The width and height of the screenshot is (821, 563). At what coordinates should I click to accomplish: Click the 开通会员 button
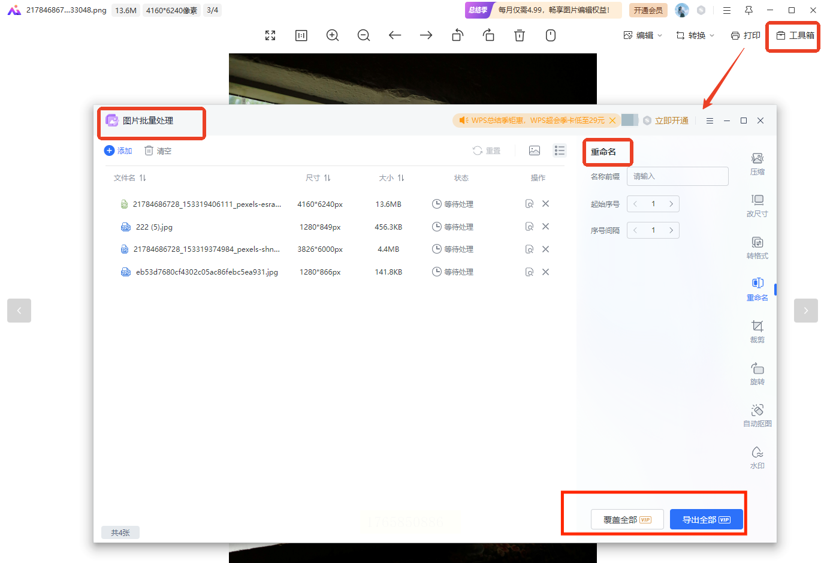[x=648, y=10]
